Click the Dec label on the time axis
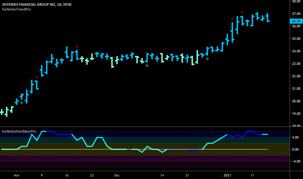Image resolution: width=303 pixels, height=179 pixels. tap(117, 175)
